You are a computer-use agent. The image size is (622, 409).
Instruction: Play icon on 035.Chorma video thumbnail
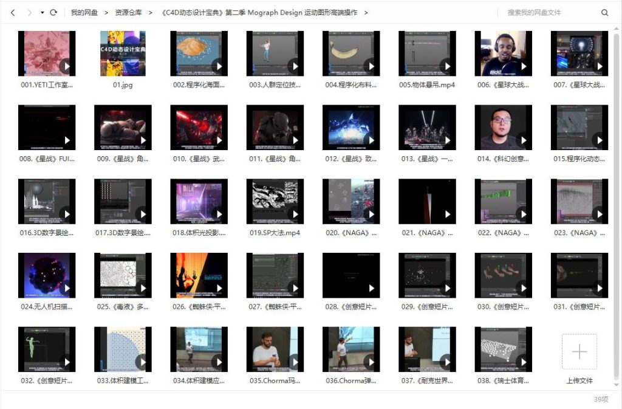click(x=295, y=362)
